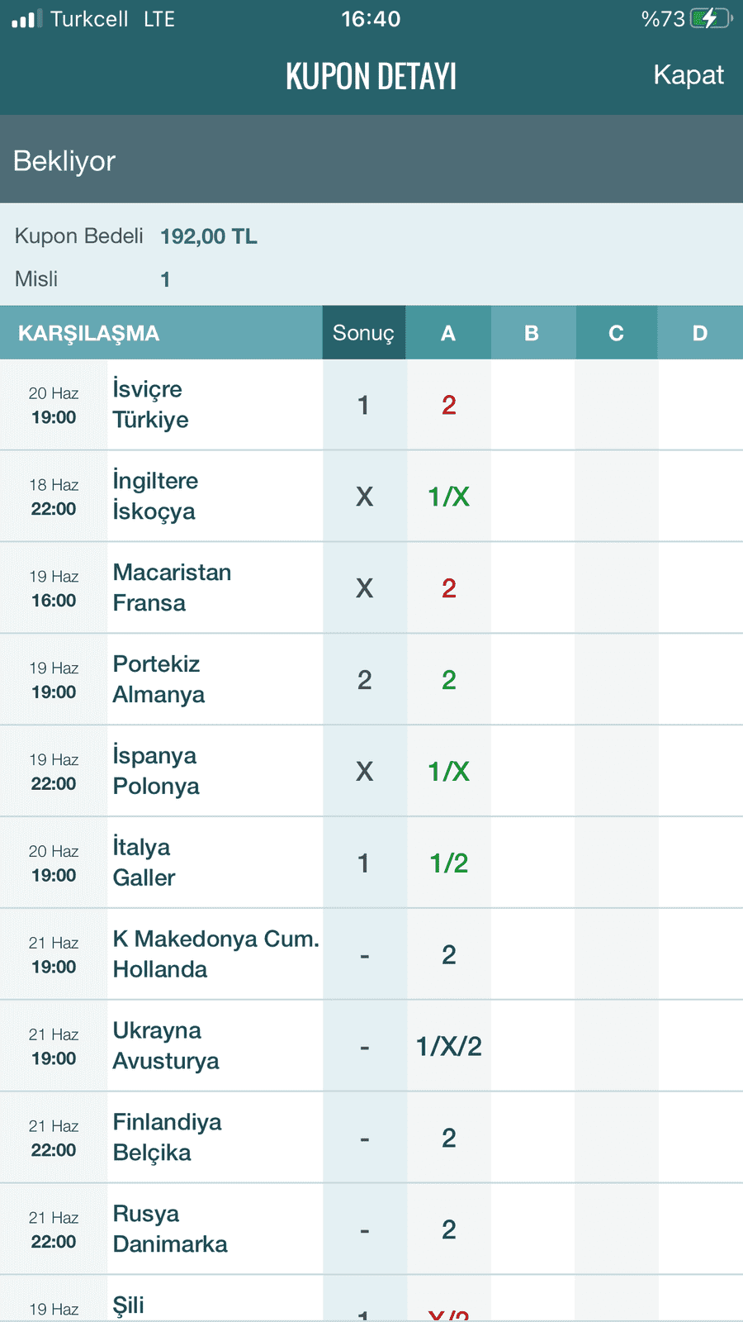This screenshot has width=743, height=1322.
Task: Open the Portekiz Almanya match row
Action: click(371, 680)
